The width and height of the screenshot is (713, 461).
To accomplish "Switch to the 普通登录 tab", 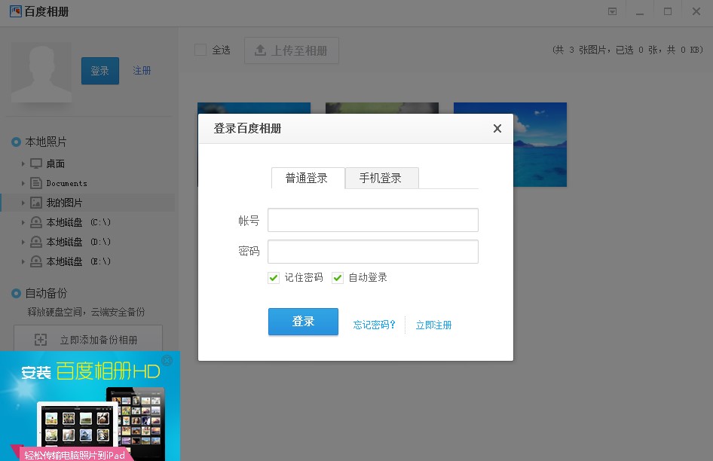I will pyautogui.click(x=308, y=178).
